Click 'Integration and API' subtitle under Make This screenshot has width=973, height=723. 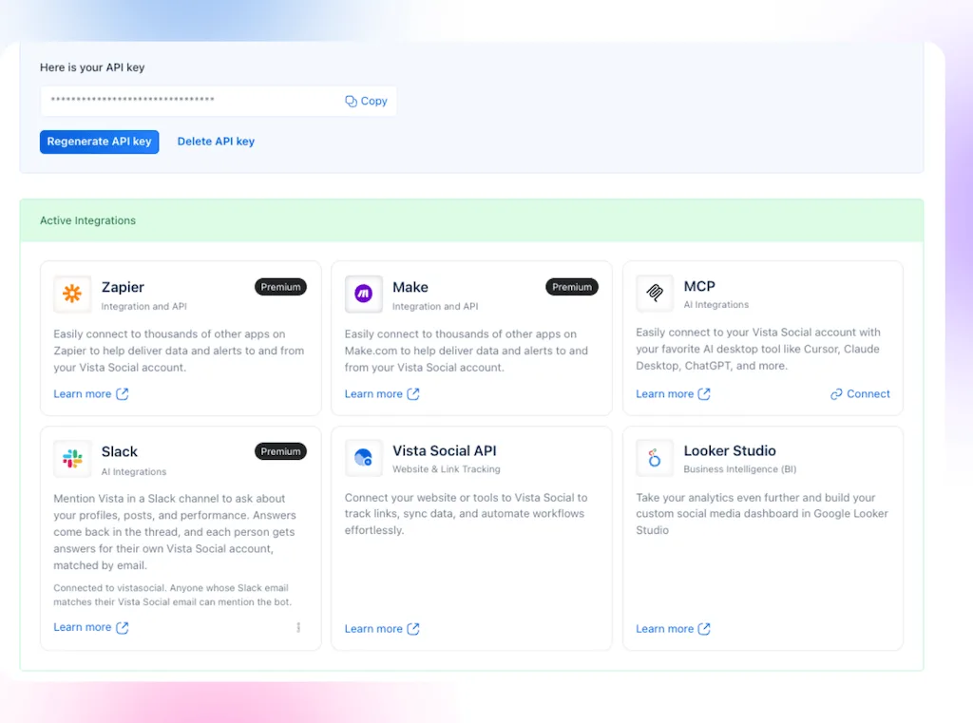tap(435, 307)
